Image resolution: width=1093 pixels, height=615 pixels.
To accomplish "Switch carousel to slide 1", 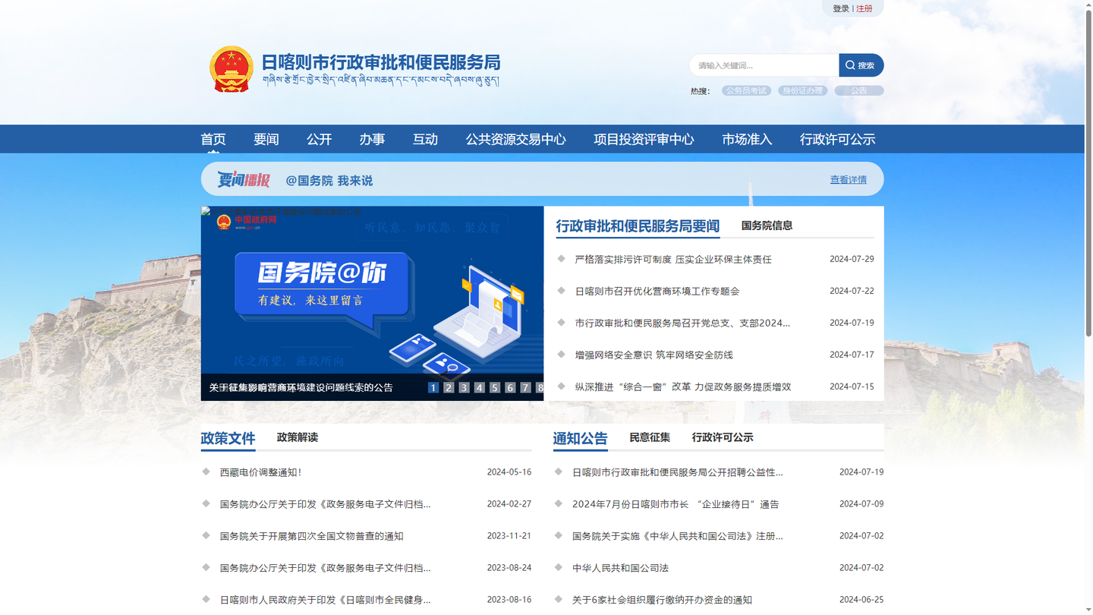I will [x=433, y=387].
